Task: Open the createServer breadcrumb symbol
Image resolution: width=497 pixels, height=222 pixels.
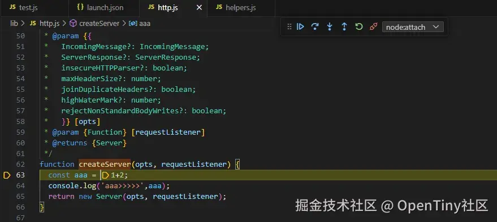Action: point(94,23)
